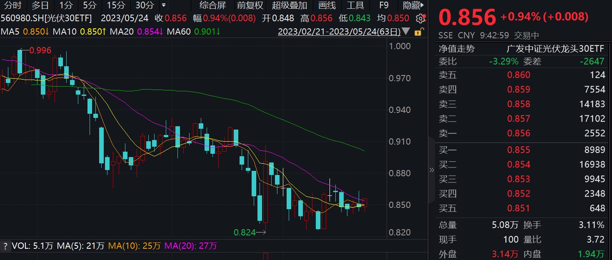
Task: Select the 买五 0.851 order row
Action: pos(521,208)
